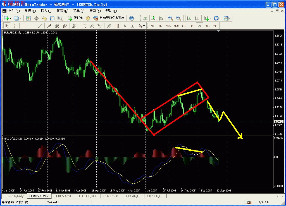Viewport: 286px width, 206px height.
Task: Open the 显视(V) menu
Action: [x=30, y=11]
